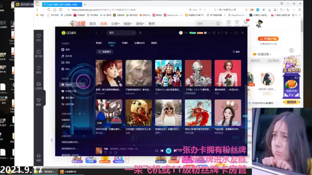The height and width of the screenshot is (175, 312).
Task: Open more options for playing song
Action: tap(116, 152)
